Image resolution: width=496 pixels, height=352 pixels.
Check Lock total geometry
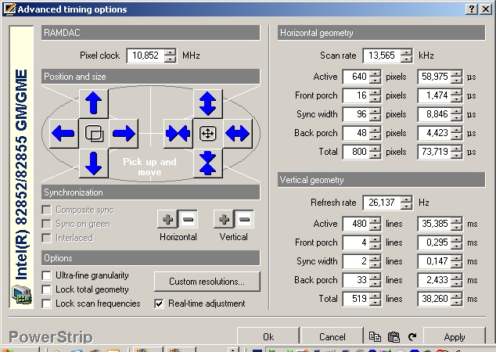(46, 289)
